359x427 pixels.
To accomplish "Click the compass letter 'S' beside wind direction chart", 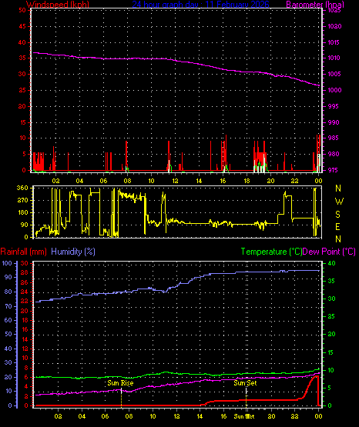I will [x=337, y=215].
